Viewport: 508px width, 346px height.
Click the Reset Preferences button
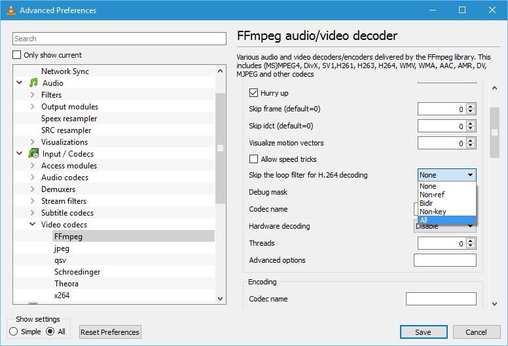(110, 332)
